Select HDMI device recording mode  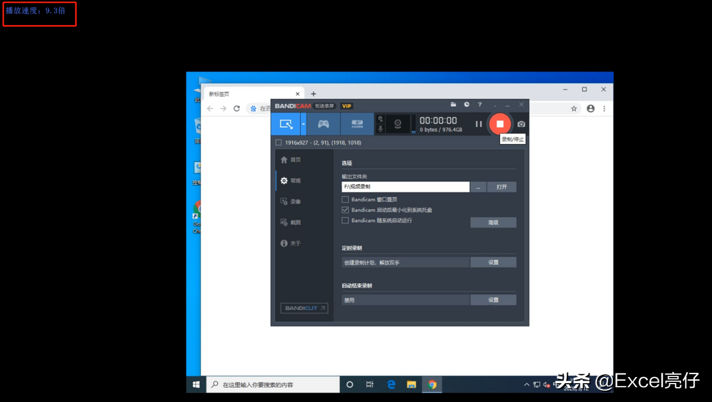coord(357,124)
